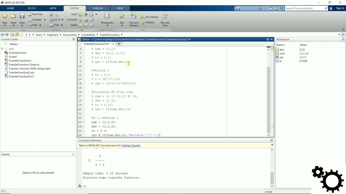The image size is (346, 194).
Task: Click Sign In
Action: coord(340,8)
